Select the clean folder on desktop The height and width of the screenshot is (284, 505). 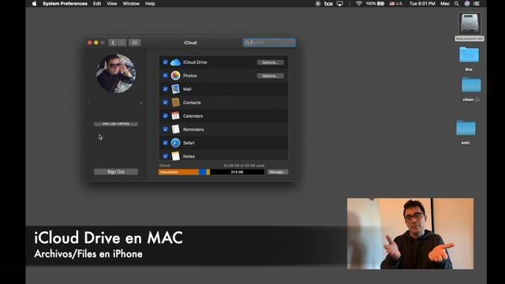pyautogui.click(x=471, y=85)
